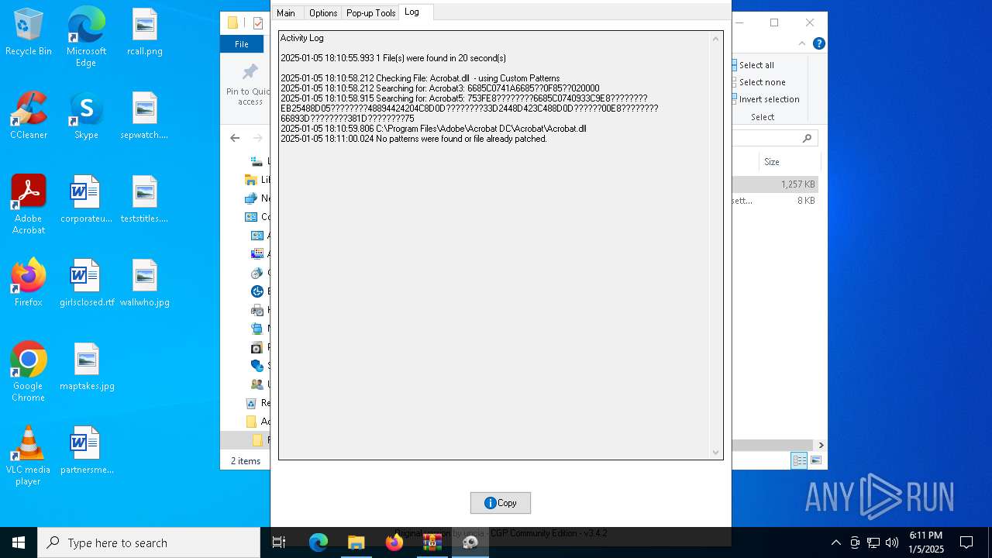The width and height of the screenshot is (992, 558).
Task: Open Edge from the taskbar
Action: 319,542
